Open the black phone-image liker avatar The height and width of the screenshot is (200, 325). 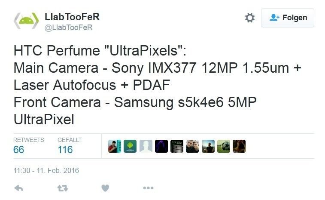point(177,146)
